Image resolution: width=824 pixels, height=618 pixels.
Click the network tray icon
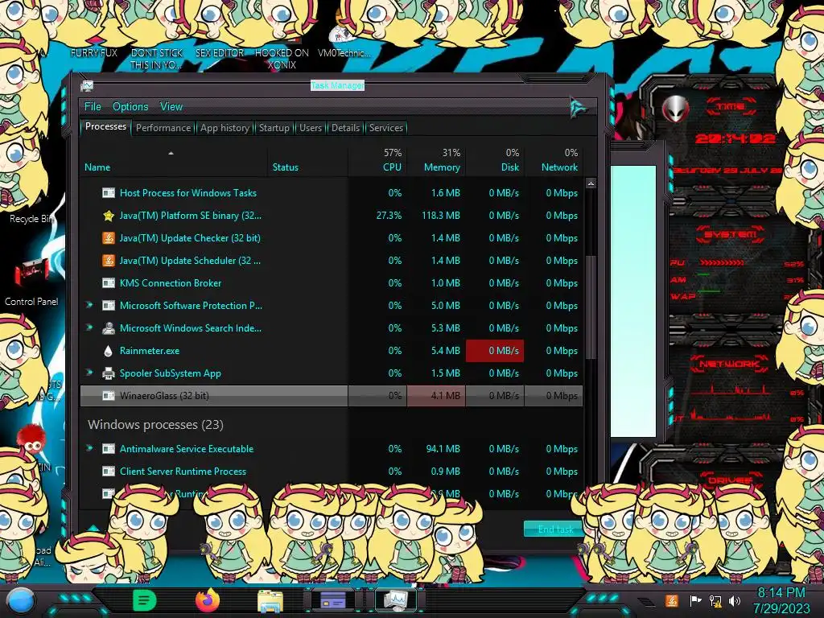715,600
